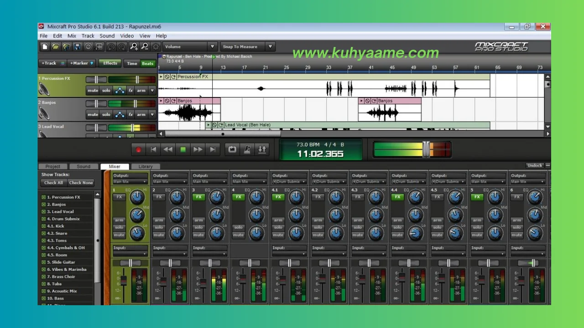
Task: Expand Banjos track options arrow
Action: click(x=152, y=114)
